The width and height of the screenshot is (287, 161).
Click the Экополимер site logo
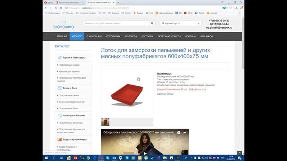pyautogui.click(x=64, y=24)
